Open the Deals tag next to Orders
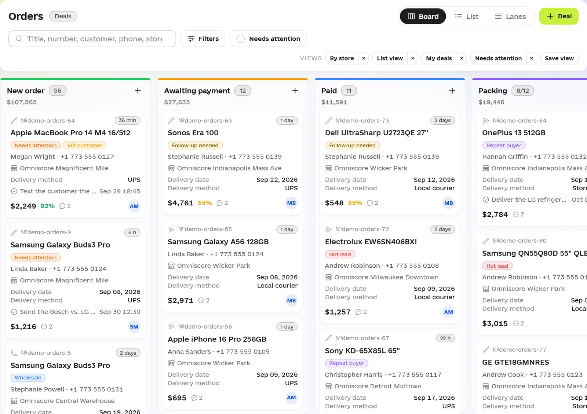 (63, 16)
